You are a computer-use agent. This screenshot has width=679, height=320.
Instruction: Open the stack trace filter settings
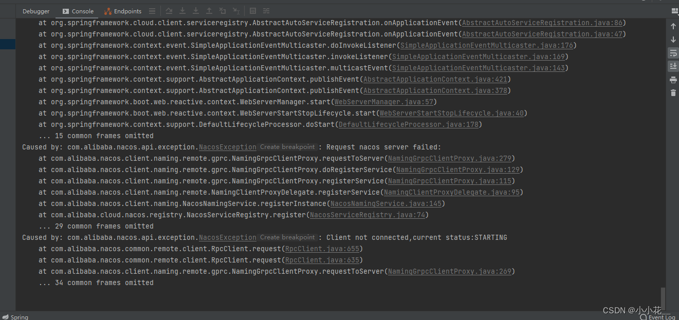point(266,10)
